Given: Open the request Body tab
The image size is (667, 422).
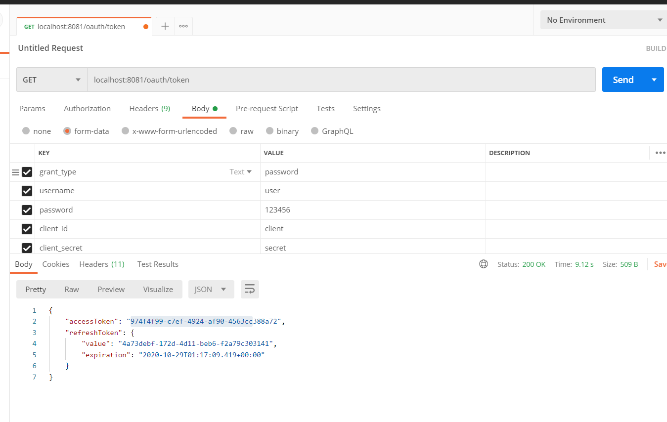Looking at the screenshot, I should [204, 108].
